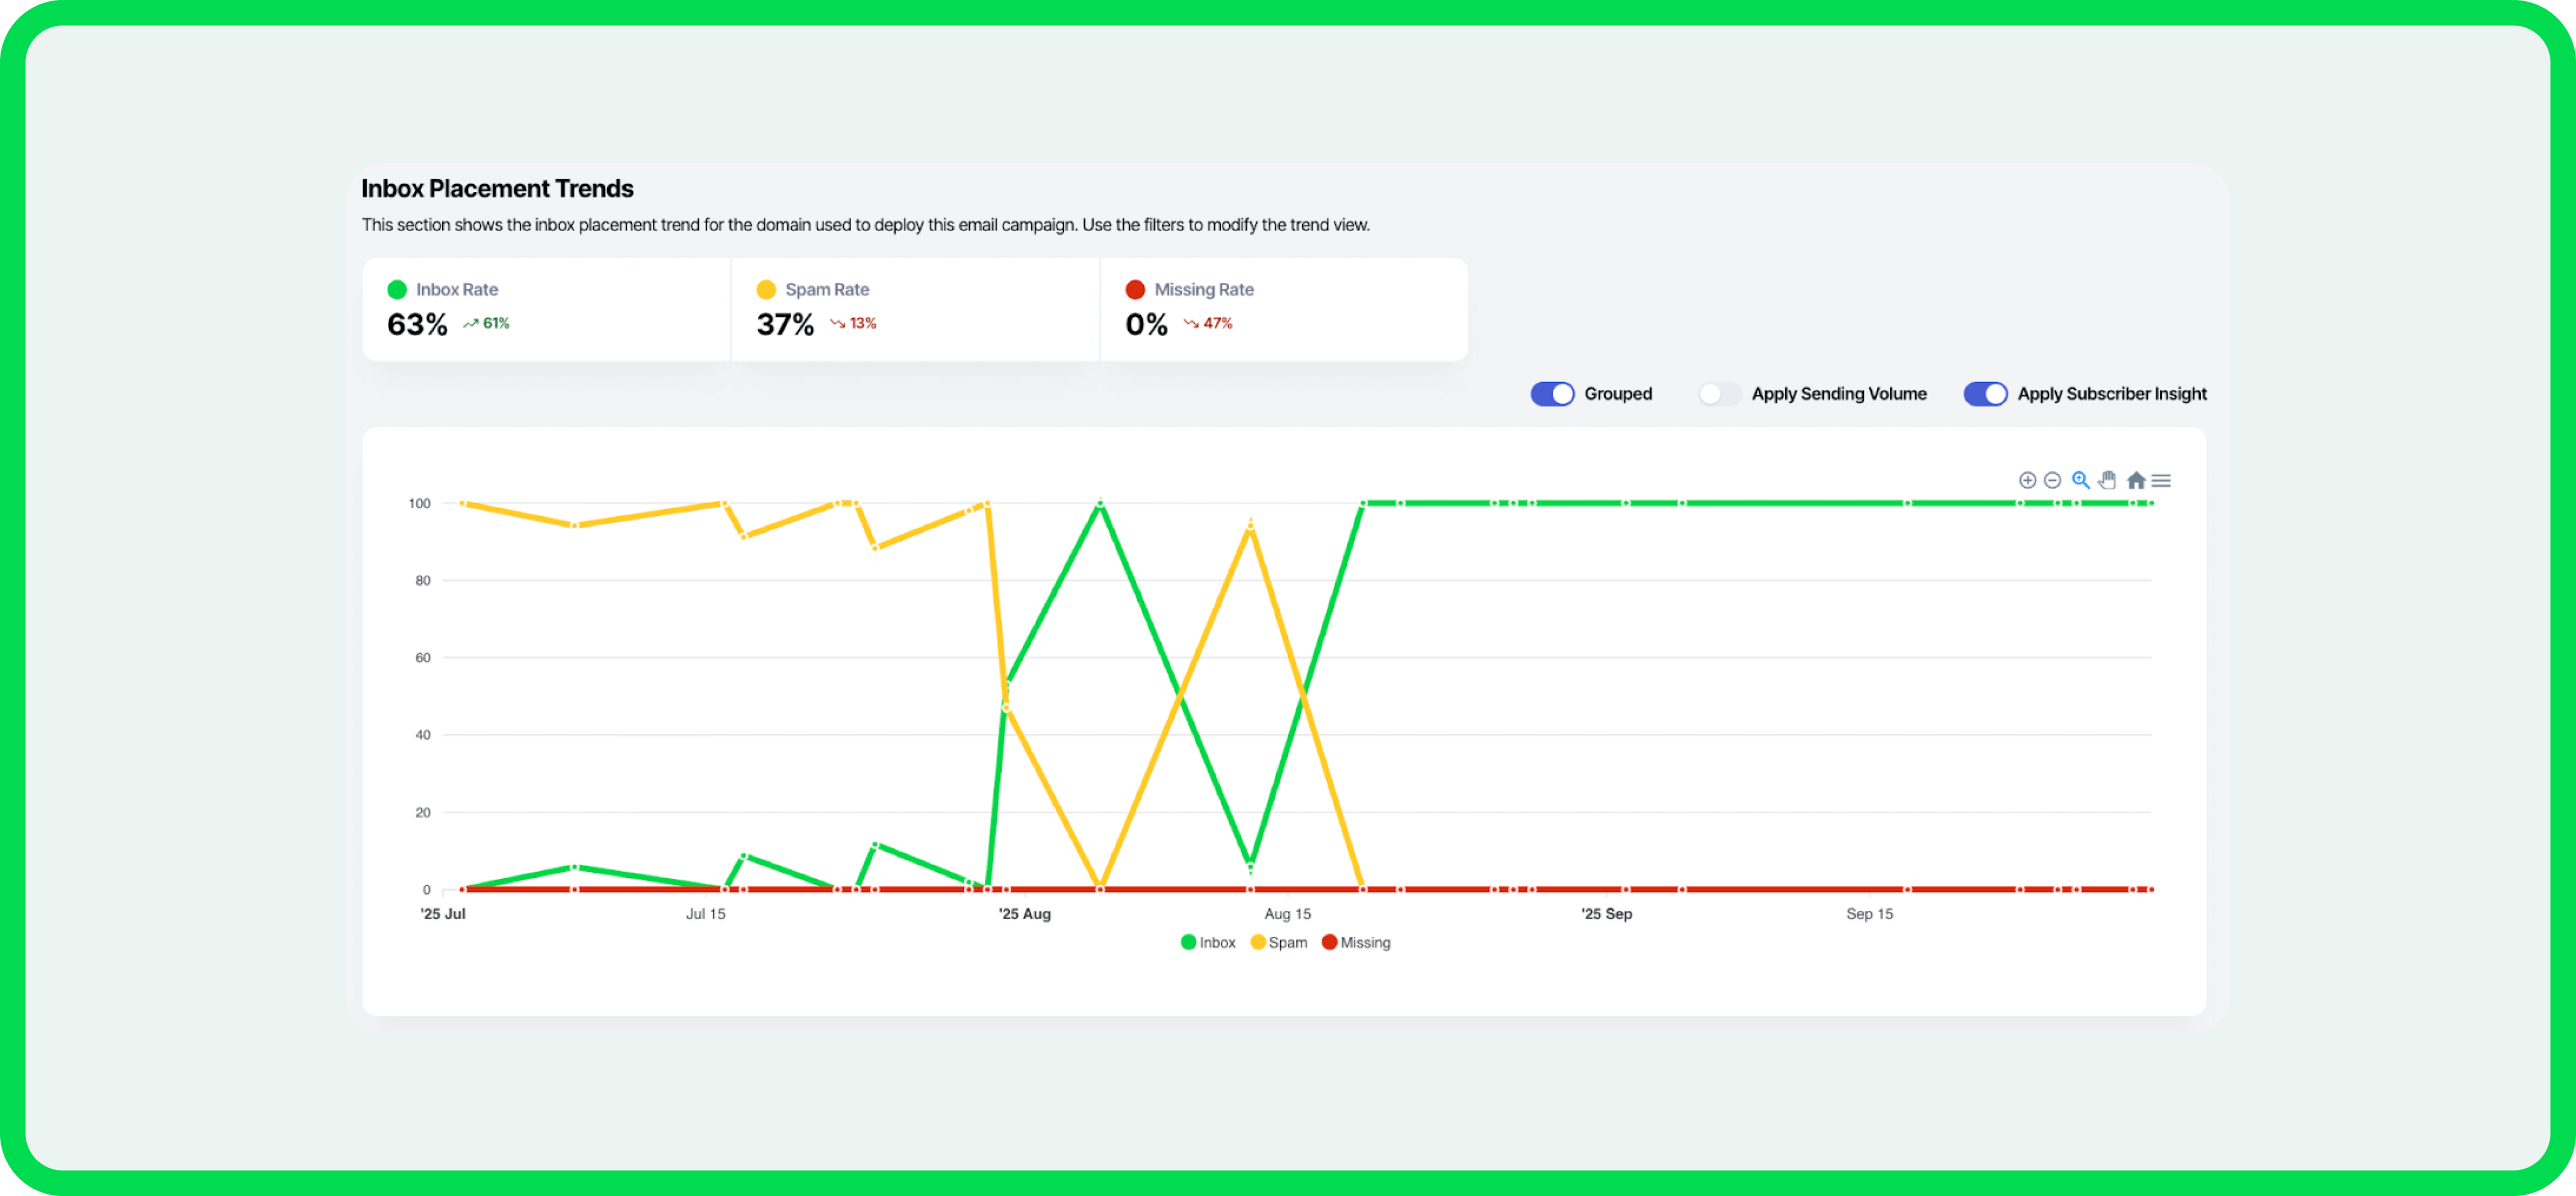Select the selection zoom magnifier tool
This screenshot has height=1196, width=2576.
[2080, 480]
